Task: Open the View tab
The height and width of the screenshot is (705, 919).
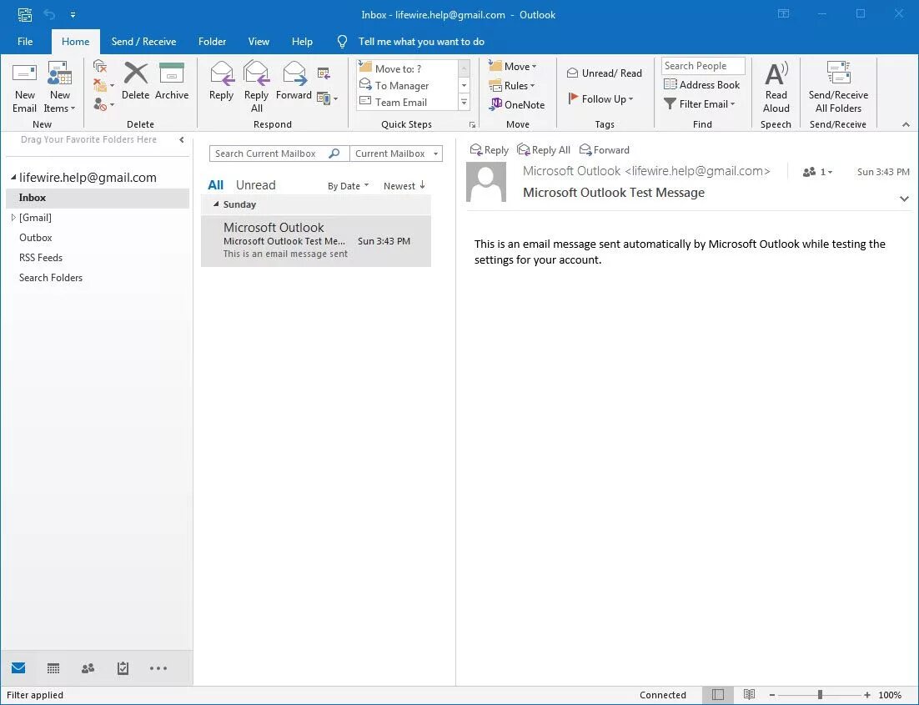Action: tap(259, 41)
